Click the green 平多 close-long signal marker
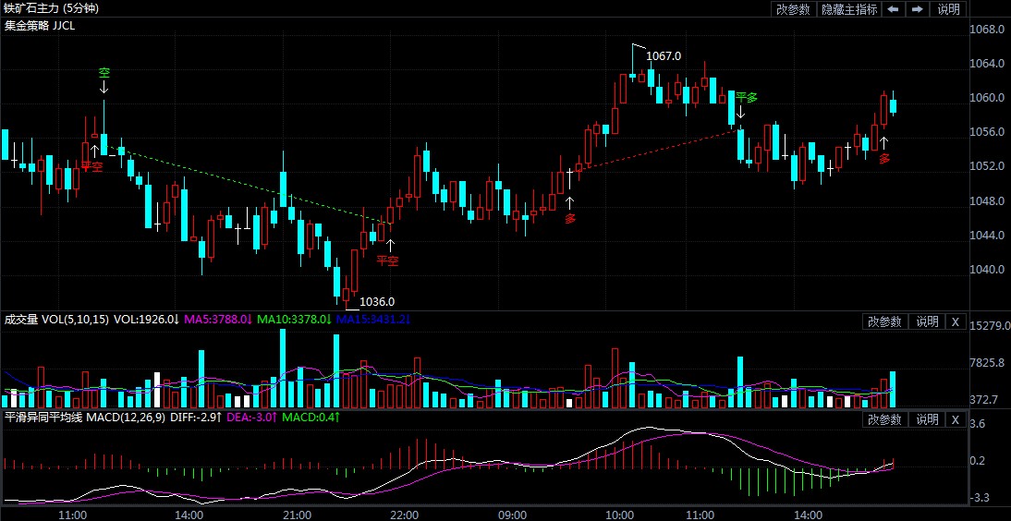The width and height of the screenshot is (1011, 521). tap(747, 97)
